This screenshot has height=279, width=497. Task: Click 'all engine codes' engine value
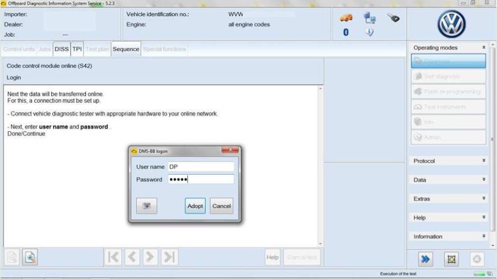(249, 24)
